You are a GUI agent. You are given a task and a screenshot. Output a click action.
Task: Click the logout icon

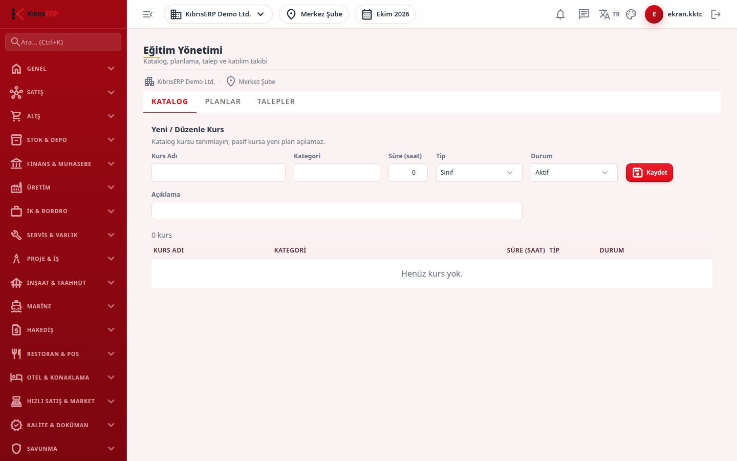[716, 14]
